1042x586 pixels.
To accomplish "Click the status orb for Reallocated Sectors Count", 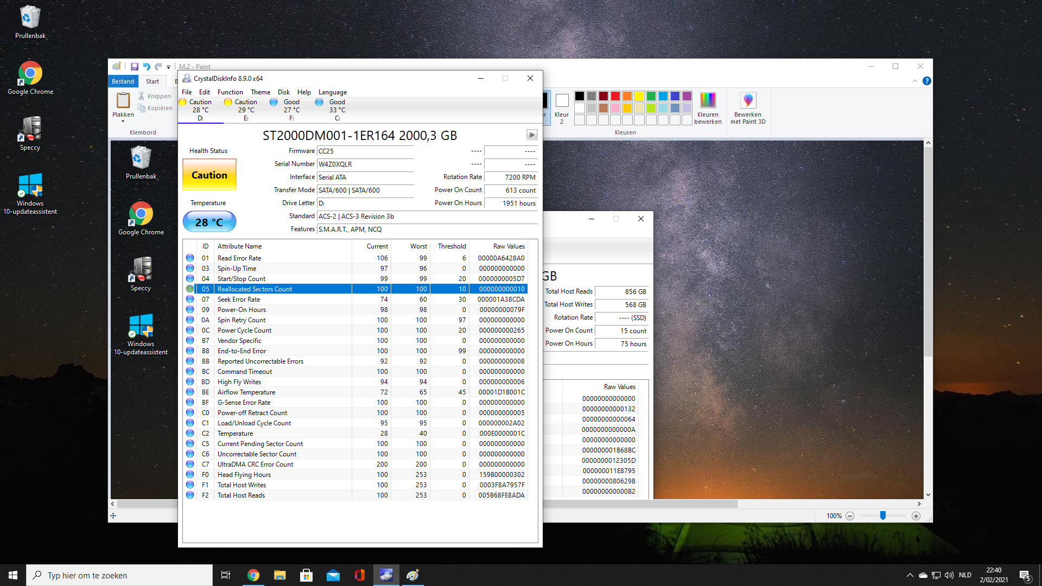I will pos(190,289).
